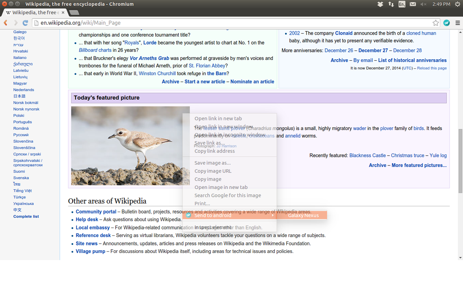Click the plover featured picture thumbnail
This screenshot has width=463, height=289.
coord(130,146)
